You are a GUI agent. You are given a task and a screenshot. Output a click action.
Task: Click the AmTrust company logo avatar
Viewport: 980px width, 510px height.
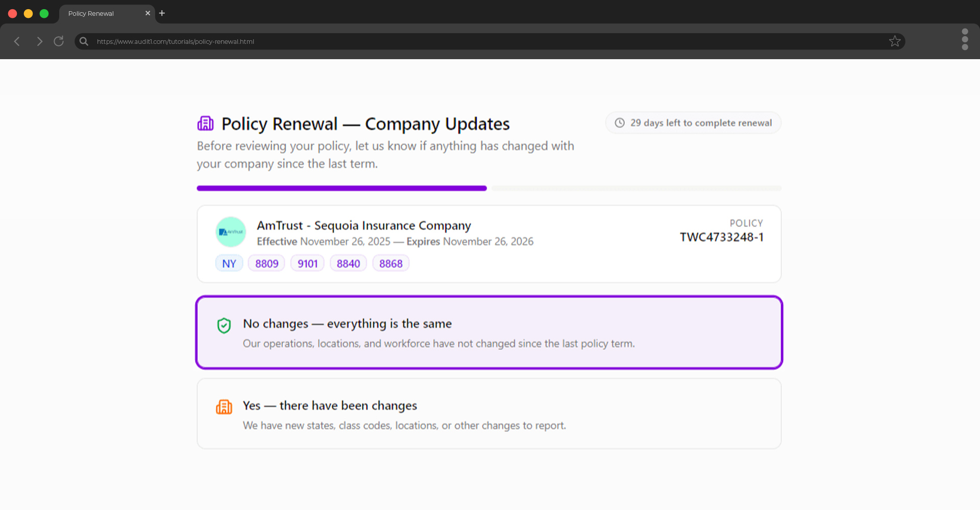[x=231, y=232]
